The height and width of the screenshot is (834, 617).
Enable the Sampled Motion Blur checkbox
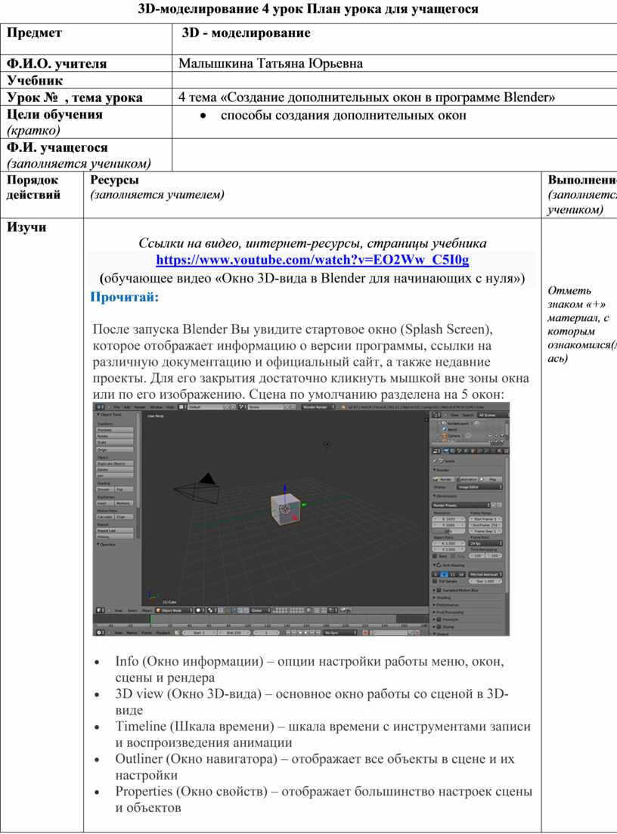pyautogui.click(x=439, y=591)
